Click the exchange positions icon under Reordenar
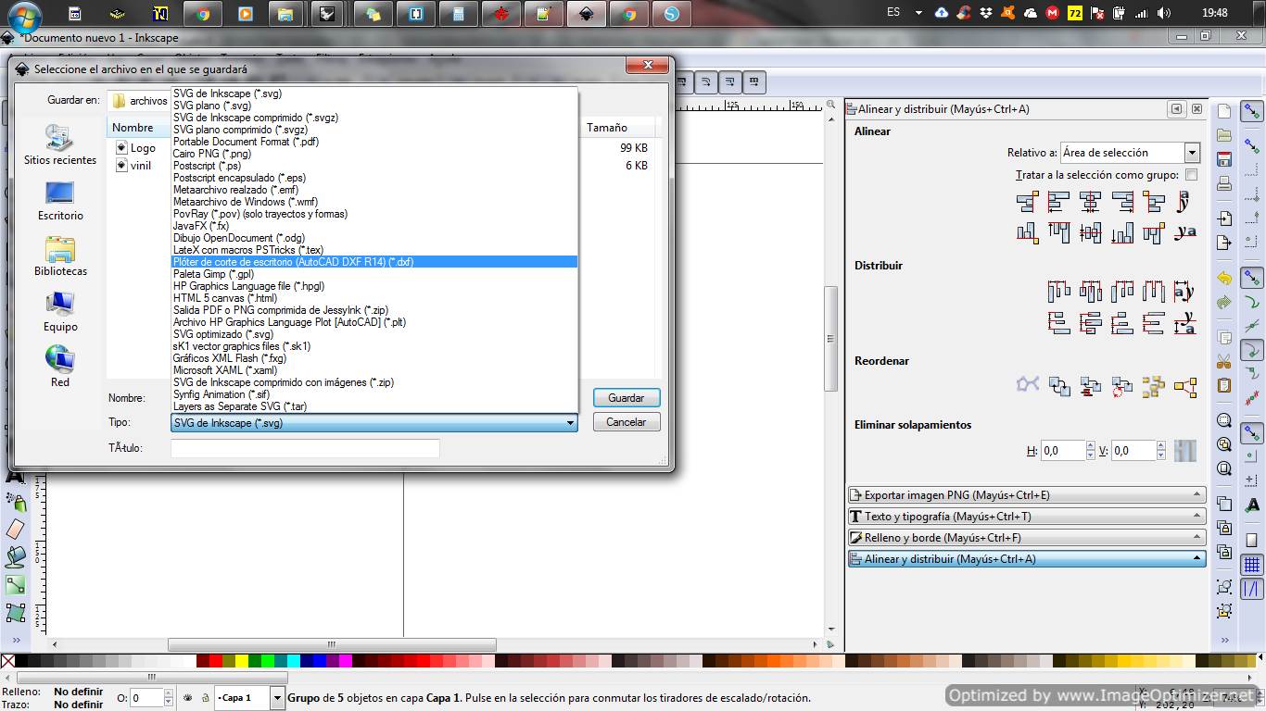Image resolution: width=1266 pixels, height=711 pixels. [x=1058, y=386]
